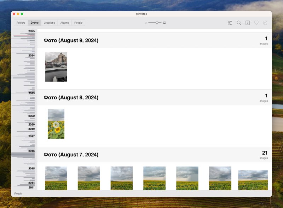Open the Locations tab
Viewport: 283px width, 208px height.
[x=49, y=23]
